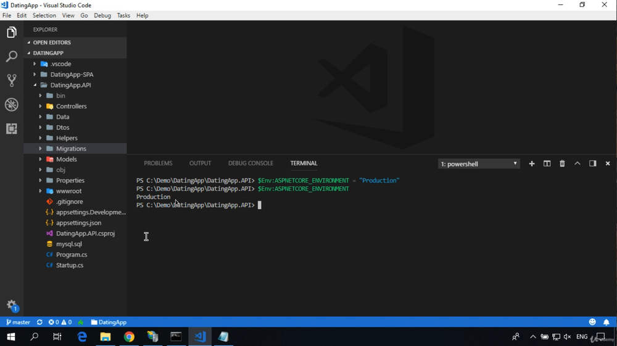The image size is (617, 346).
Task: Expand the Migrations folder
Action: point(71,149)
